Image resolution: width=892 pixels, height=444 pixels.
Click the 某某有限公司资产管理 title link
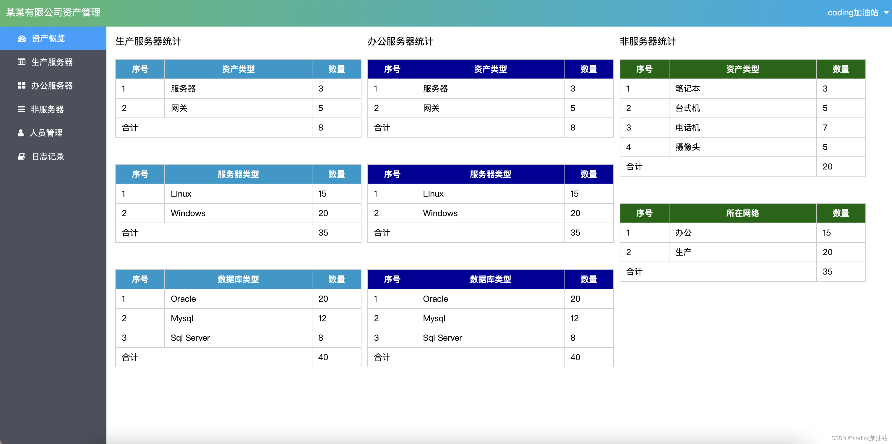click(53, 12)
